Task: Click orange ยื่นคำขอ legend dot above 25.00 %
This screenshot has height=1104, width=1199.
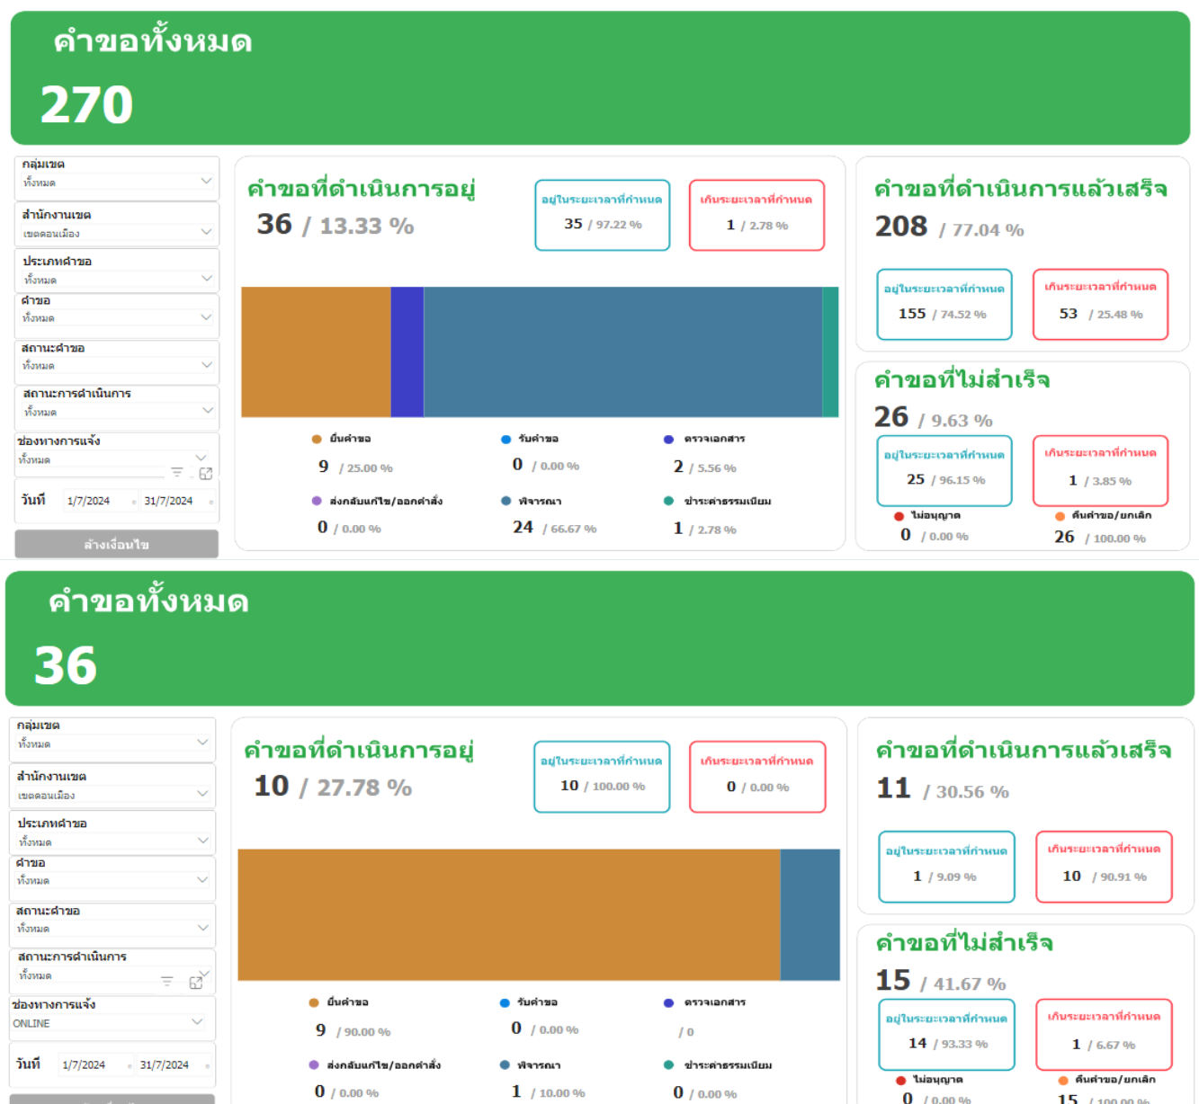Action: 317,440
